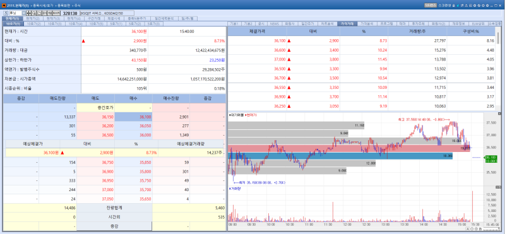Click the zoom-out minus icon below chart

[472, 229]
